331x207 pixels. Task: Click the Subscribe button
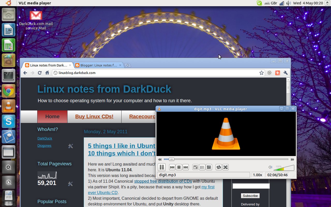click(250, 196)
